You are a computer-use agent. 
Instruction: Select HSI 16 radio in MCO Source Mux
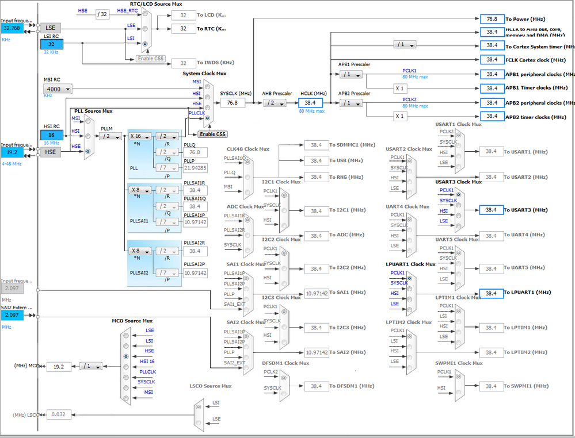126,367
